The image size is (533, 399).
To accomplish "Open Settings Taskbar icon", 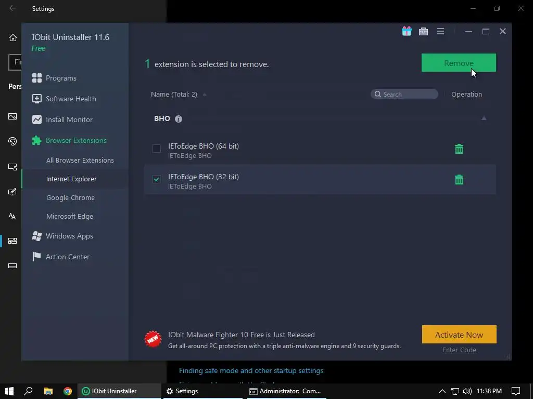I will (12, 265).
